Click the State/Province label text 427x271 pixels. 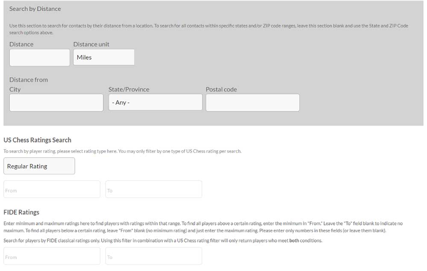click(x=129, y=89)
